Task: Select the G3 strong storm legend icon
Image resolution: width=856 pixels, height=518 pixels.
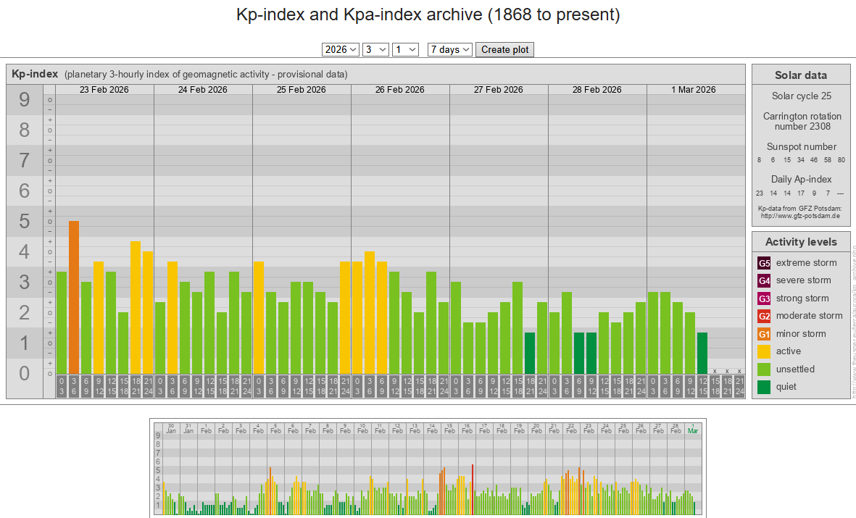Action: click(764, 298)
